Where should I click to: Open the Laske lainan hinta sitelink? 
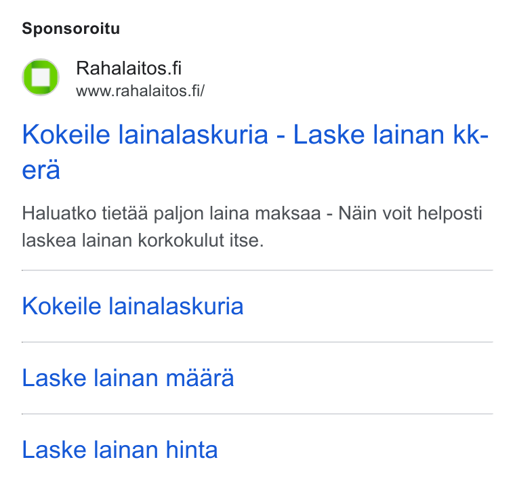(x=119, y=450)
